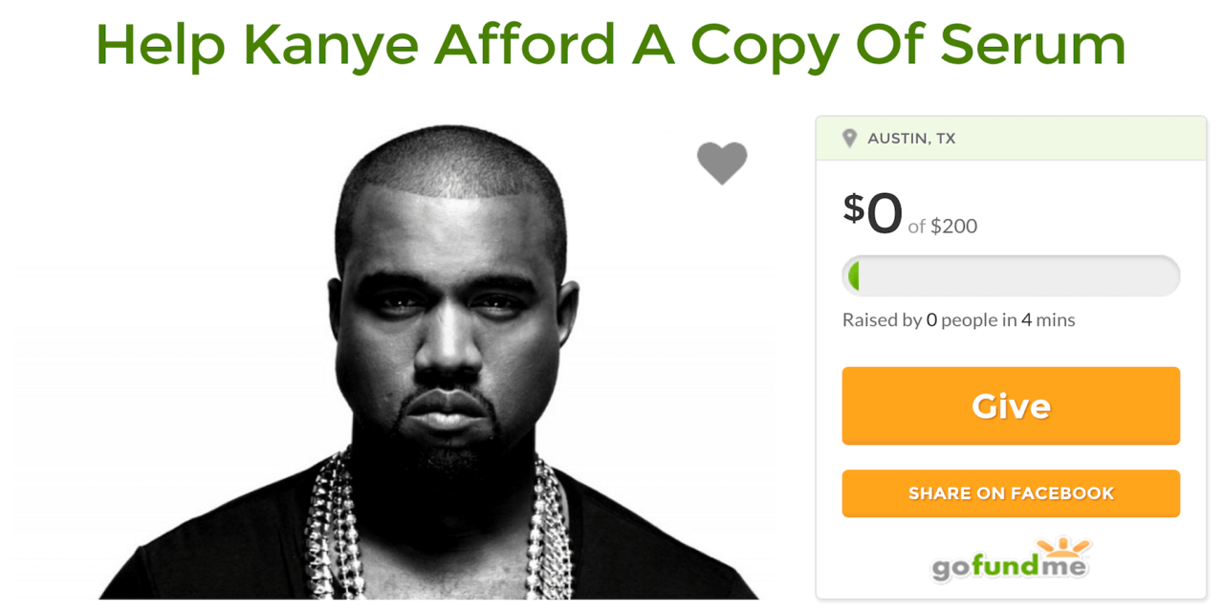Click the green filled end of progress bar
Screen dimensions: 1224x612
coord(853,276)
